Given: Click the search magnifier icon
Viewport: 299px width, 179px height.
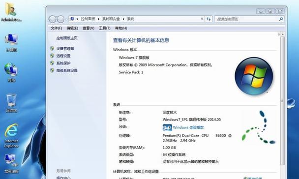Looking at the screenshot, I should (x=281, y=19).
